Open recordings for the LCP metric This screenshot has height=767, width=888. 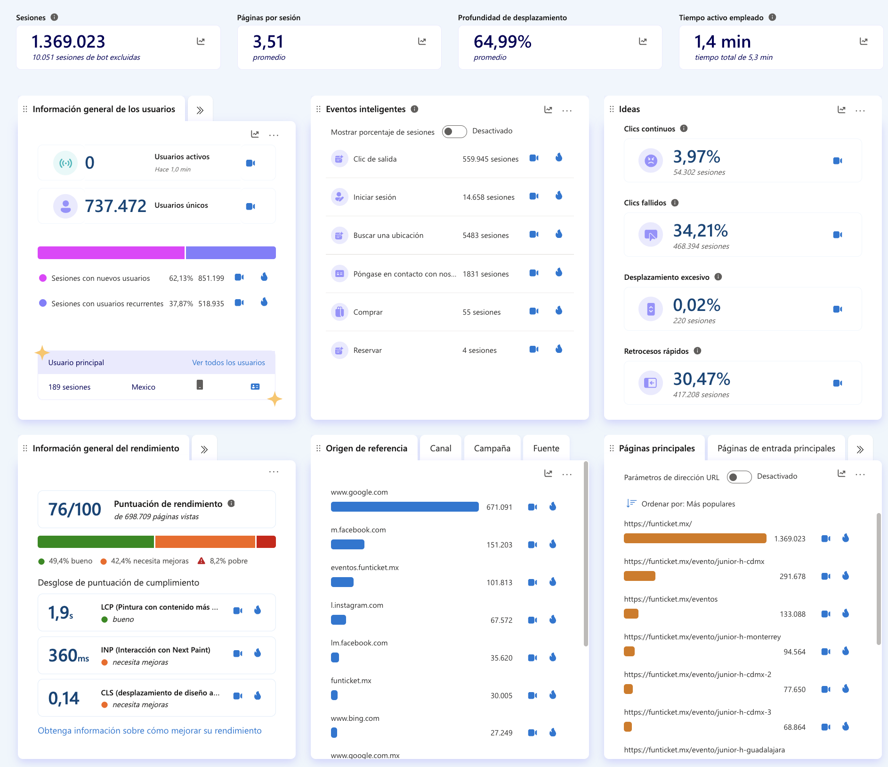(x=238, y=611)
